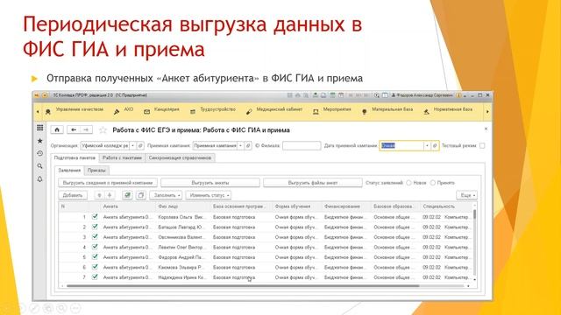
Task: Uncheck row 6 Каюмова Эльвира checkbox
Action: (95, 266)
